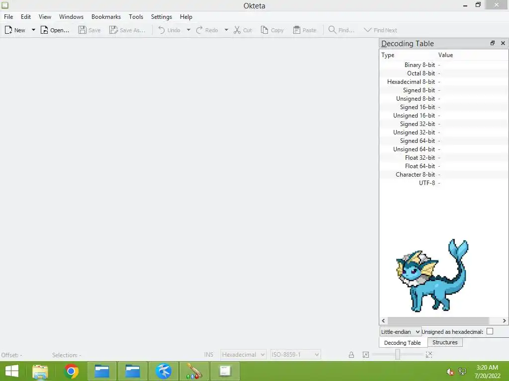
Task: Open the New button dropdown arrow
Action: point(33,30)
